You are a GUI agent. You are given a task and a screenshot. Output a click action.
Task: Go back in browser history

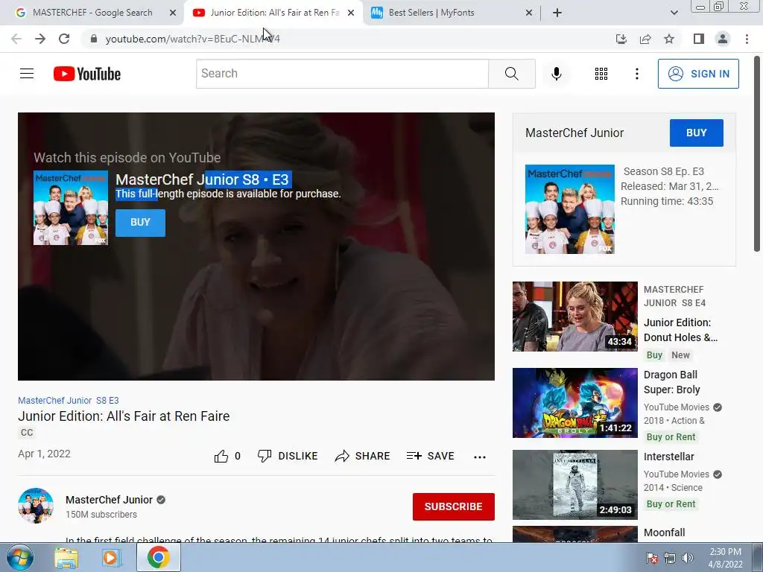(x=16, y=39)
